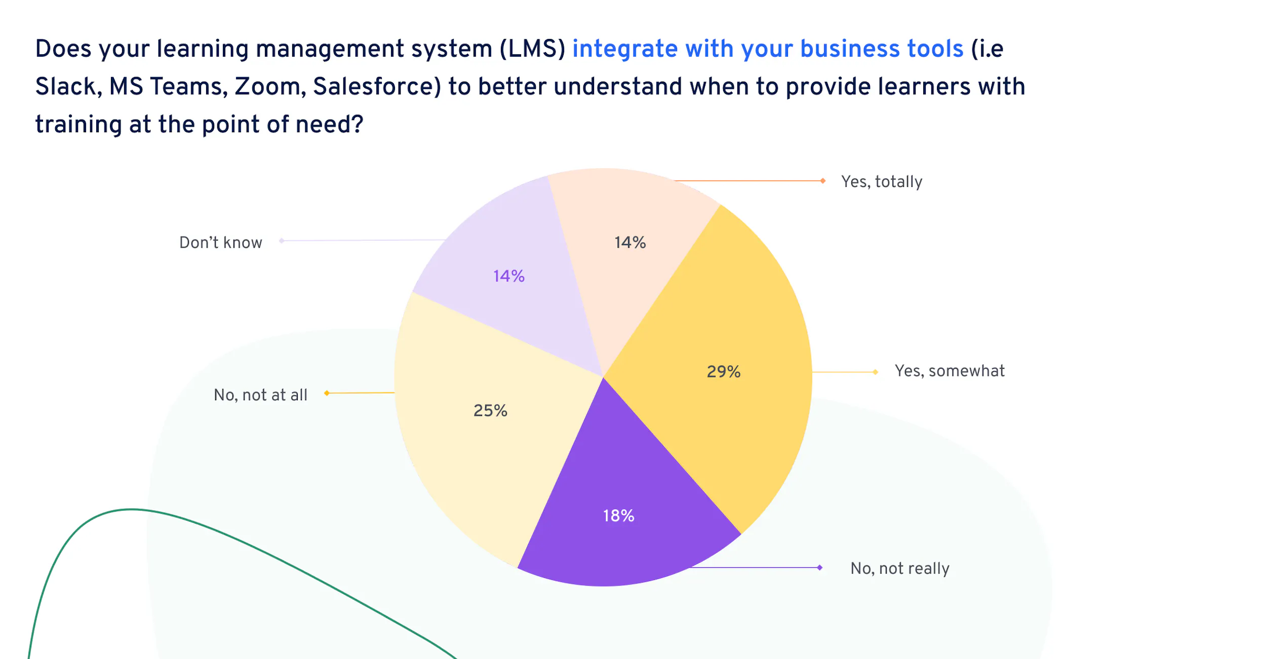This screenshot has width=1261, height=659.
Task: Click the 'No, not really' legend label
Action: (900, 568)
